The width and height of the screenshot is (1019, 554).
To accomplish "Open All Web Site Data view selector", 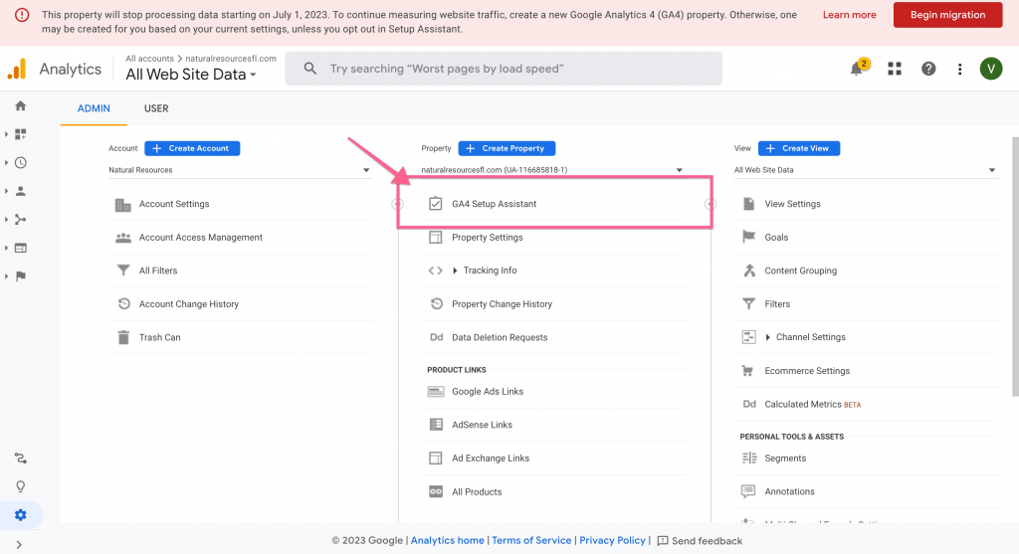I will 191,75.
